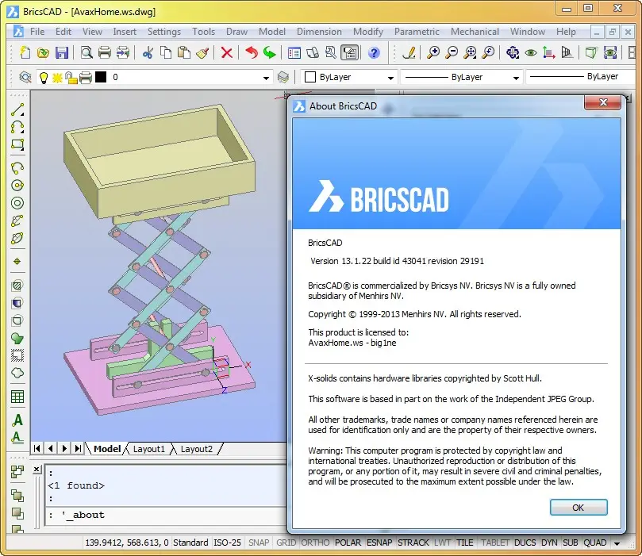Image resolution: width=642 pixels, height=556 pixels.
Task: Open the ByLayer lineweight dropdown
Action: (x=582, y=76)
